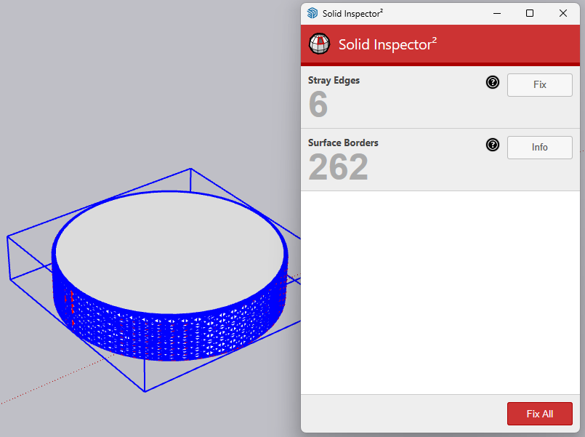Open help icon beside Surface Borders
The width and height of the screenshot is (585, 437).
[493, 145]
